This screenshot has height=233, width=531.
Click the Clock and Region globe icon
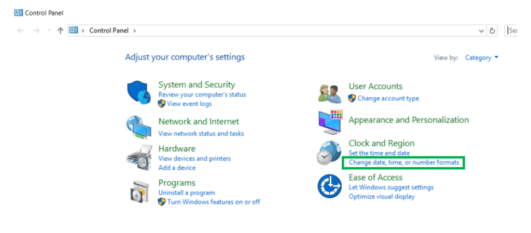[329, 153]
